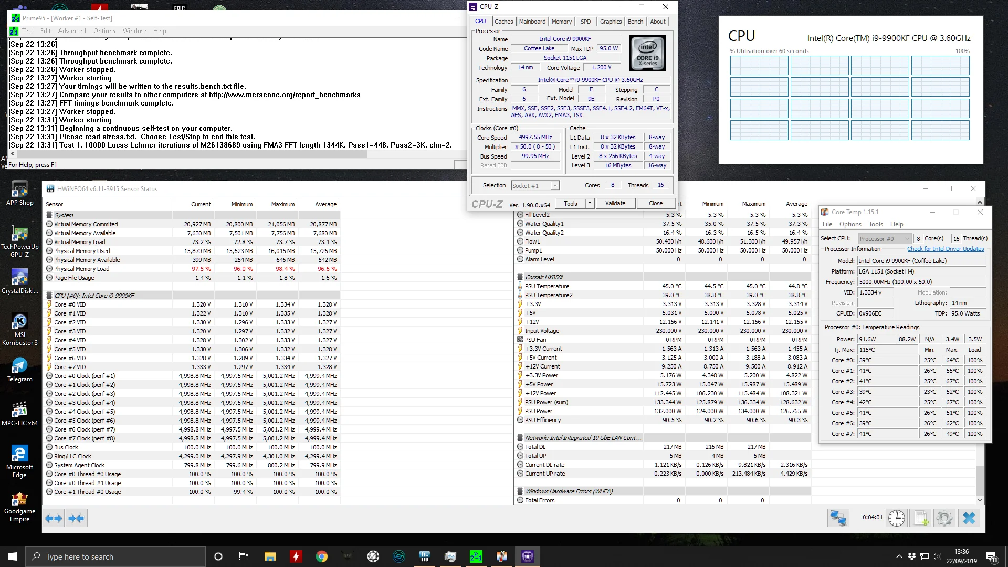Open Prime95 Test menu
Image resolution: width=1008 pixels, height=567 pixels.
pos(27,31)
